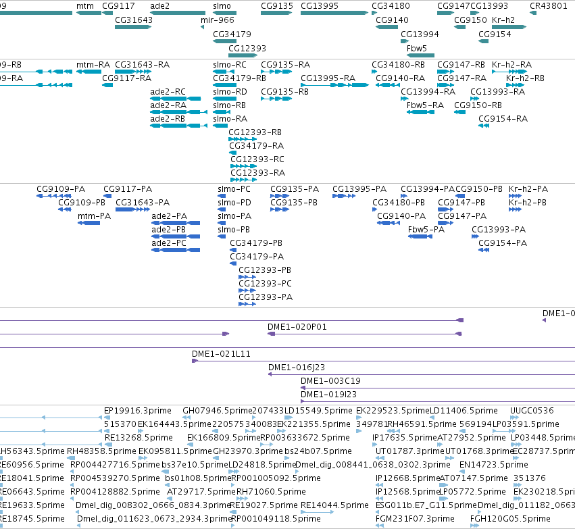Select transcript CG12393-RC
This screenshot has width=575, height=529.
pos(243,166)
